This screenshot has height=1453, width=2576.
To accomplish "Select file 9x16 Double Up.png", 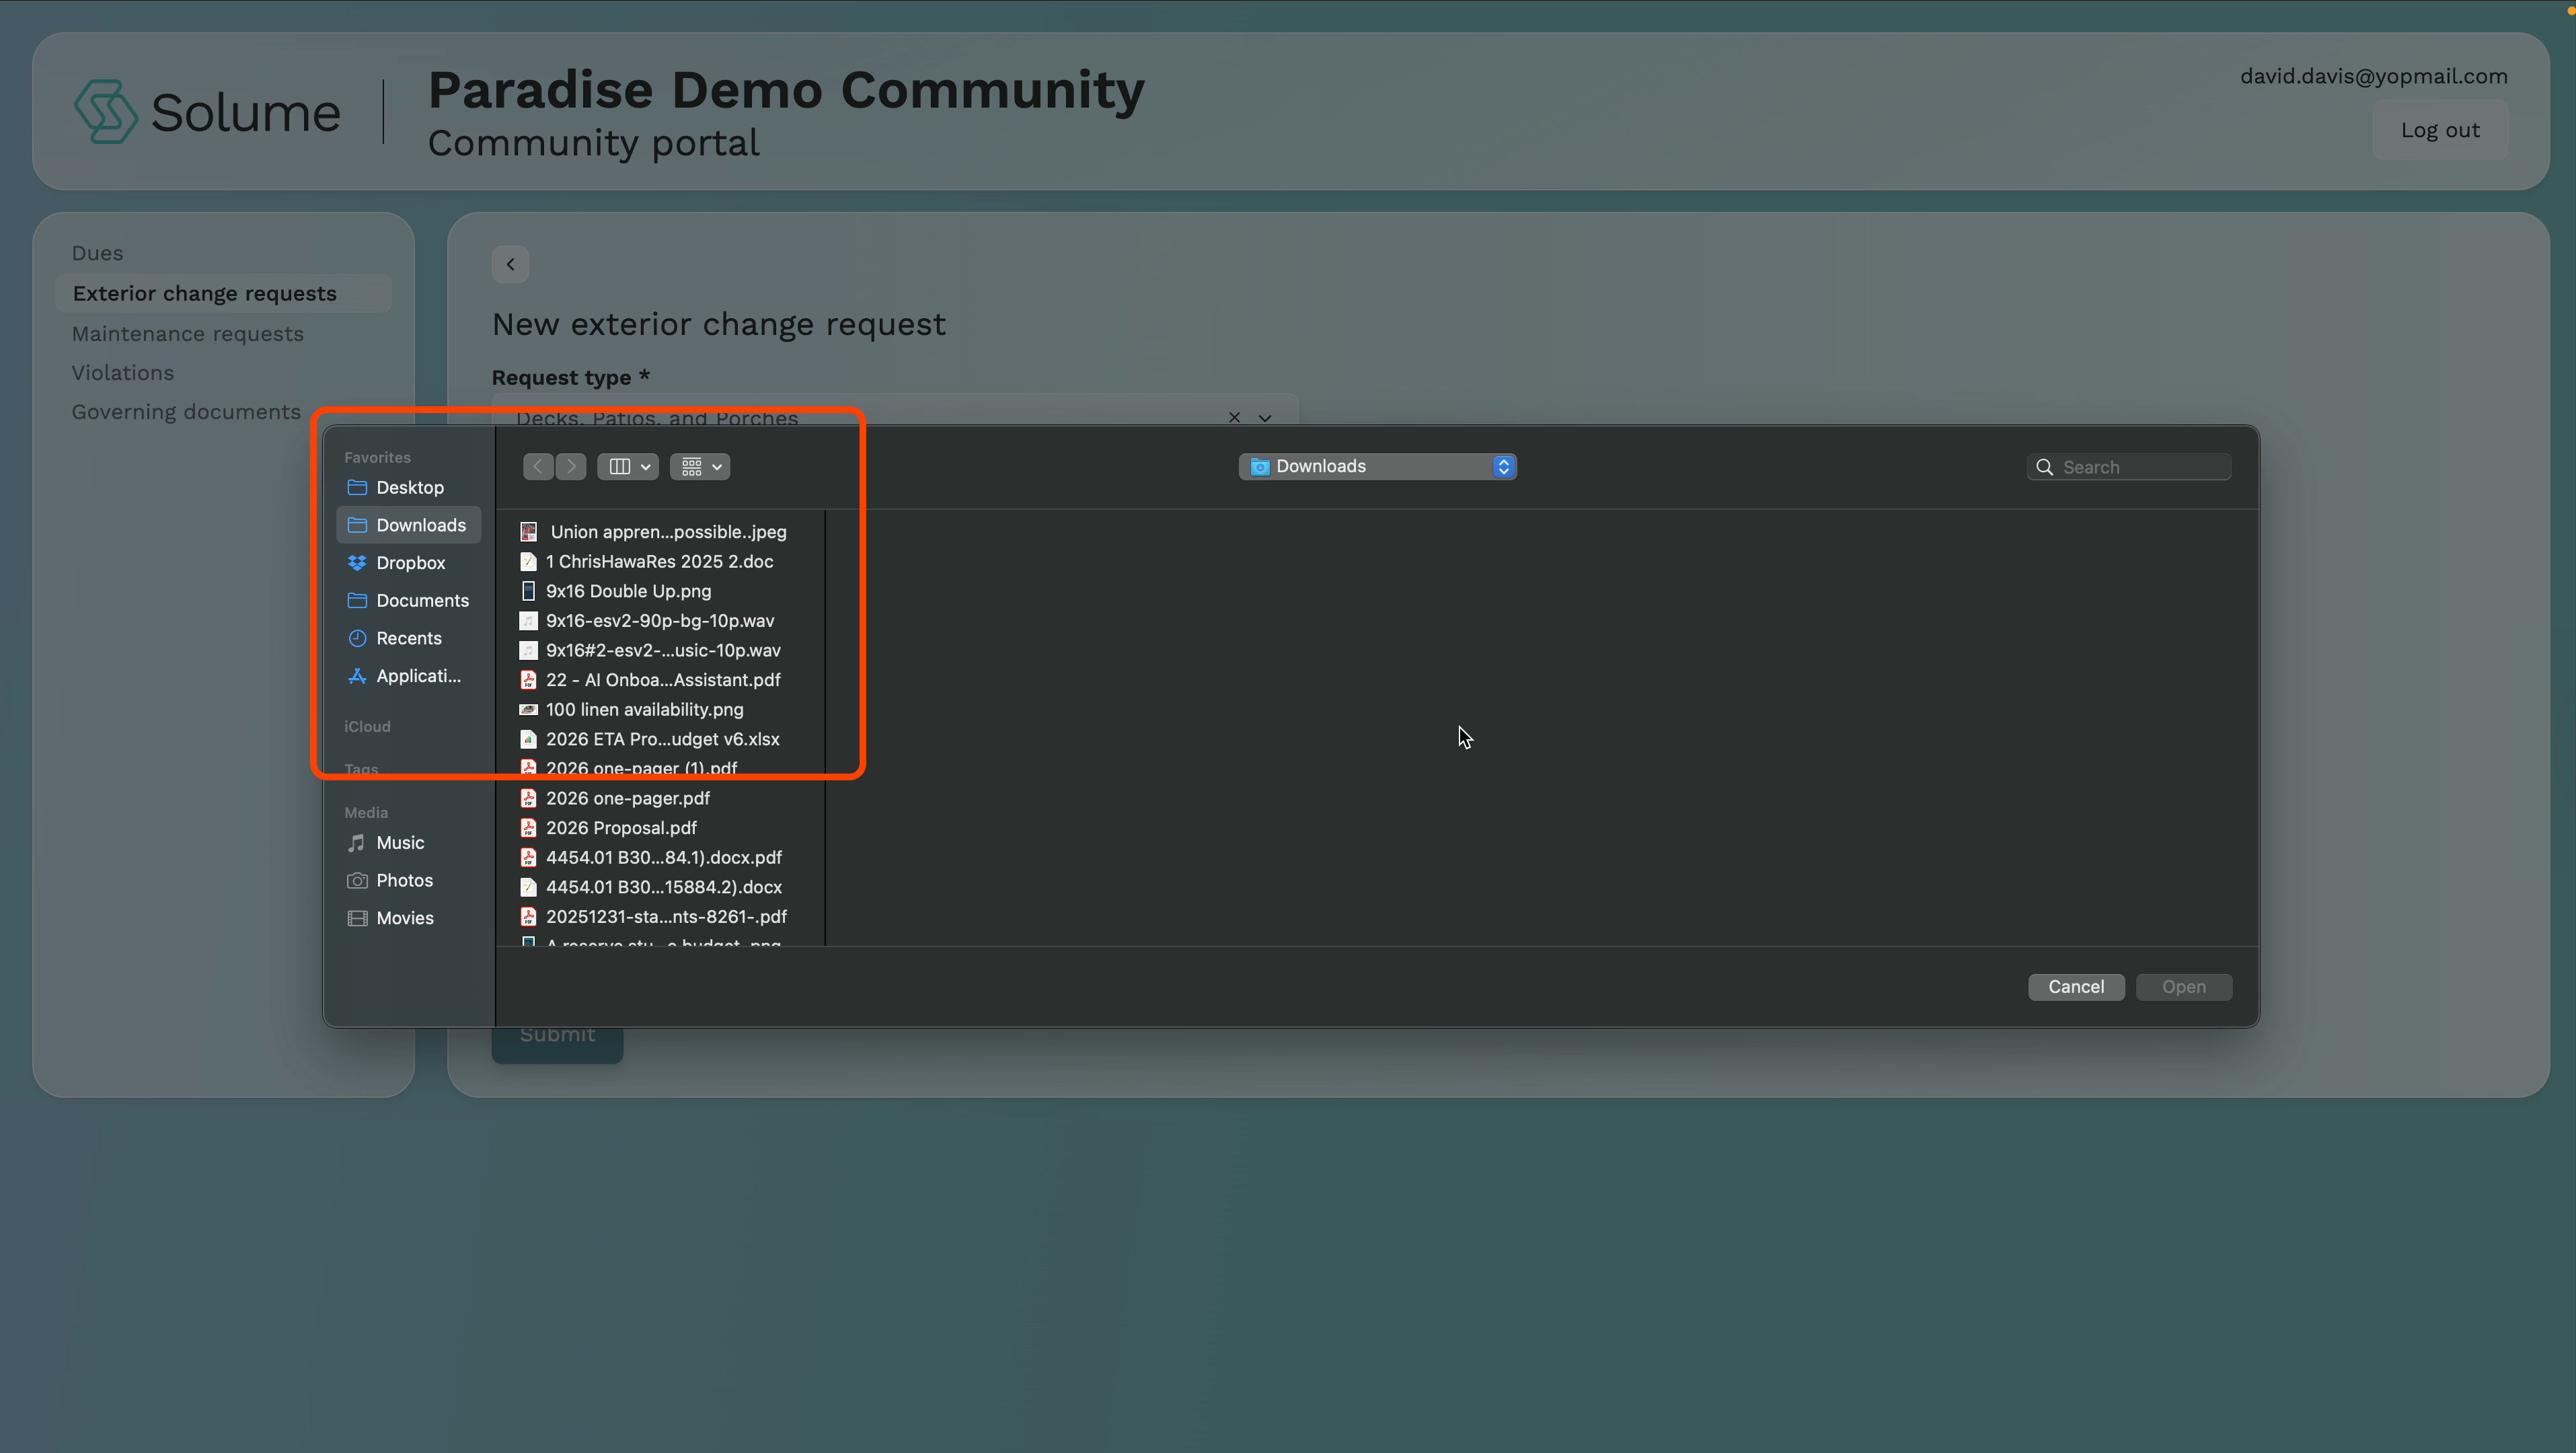I will pyautogui.click(x=661, y=591).
